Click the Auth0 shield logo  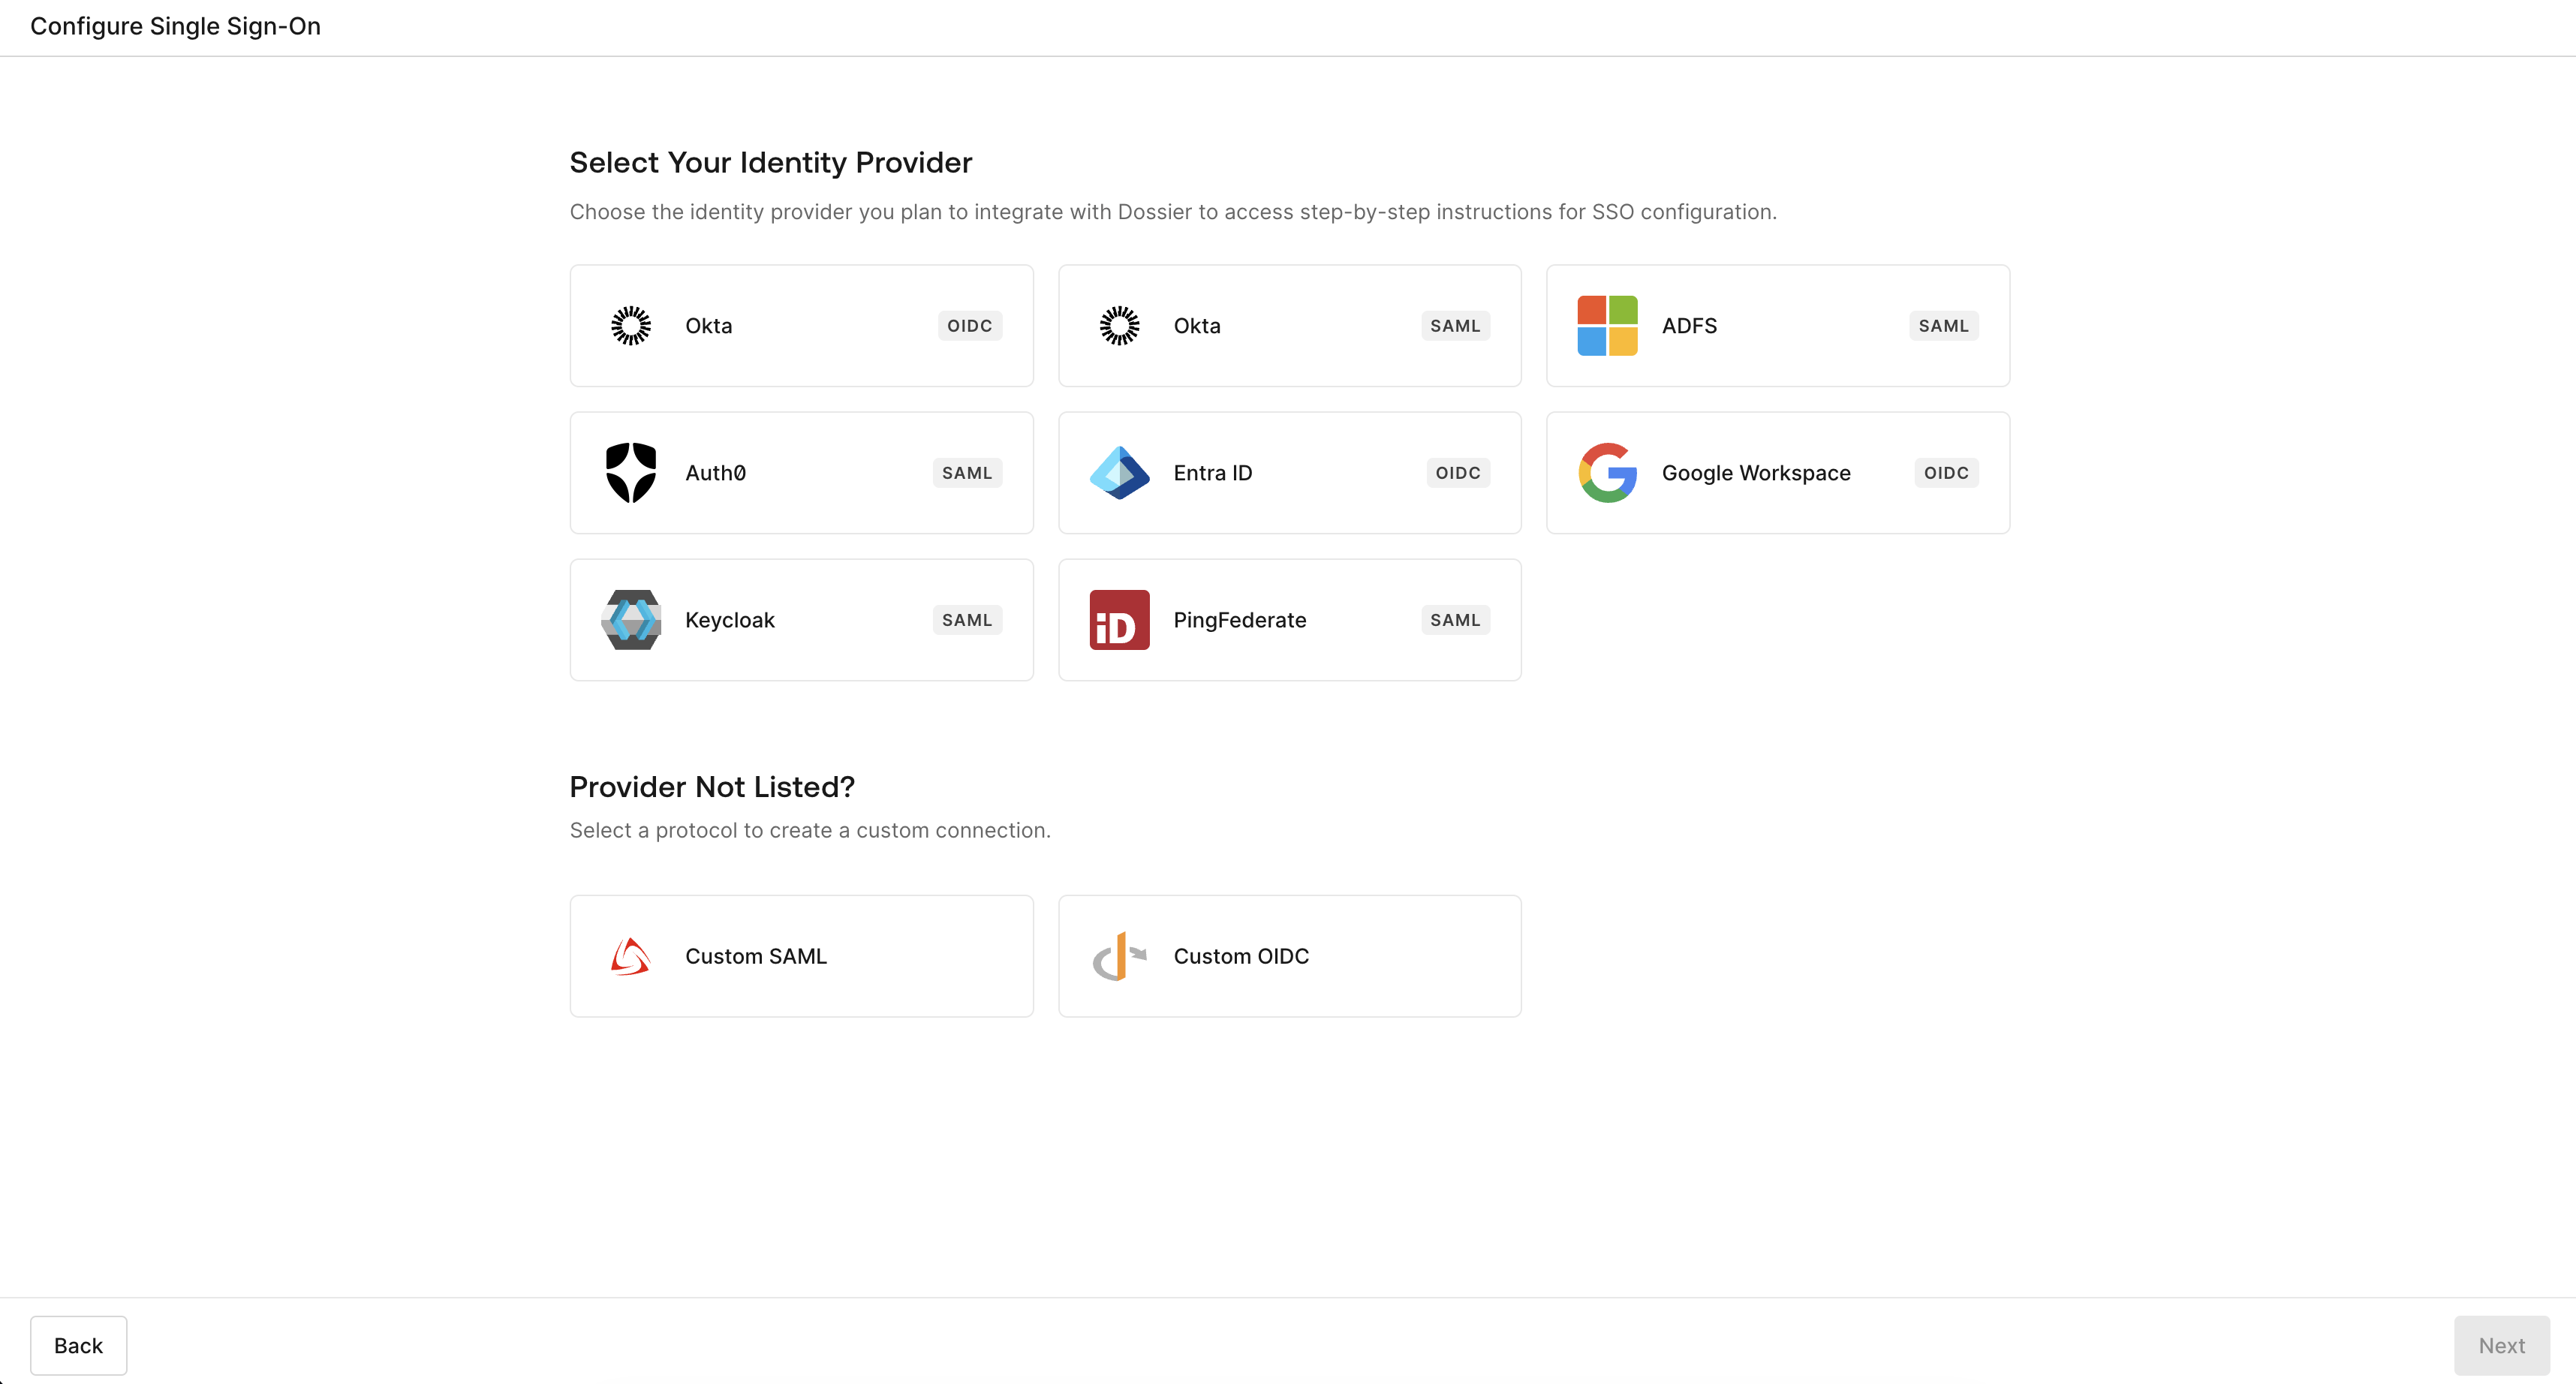(631, 473)
